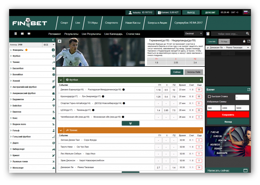Click the quick bet amount input field
The image size is (260, 185).
pyautogui.click(x=242, y=97)
